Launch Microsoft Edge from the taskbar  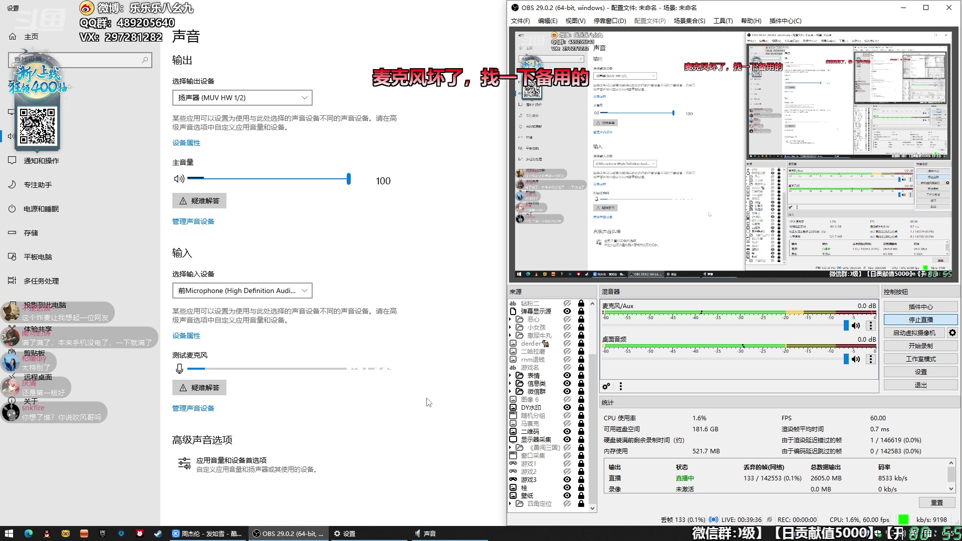coord(28,533)
